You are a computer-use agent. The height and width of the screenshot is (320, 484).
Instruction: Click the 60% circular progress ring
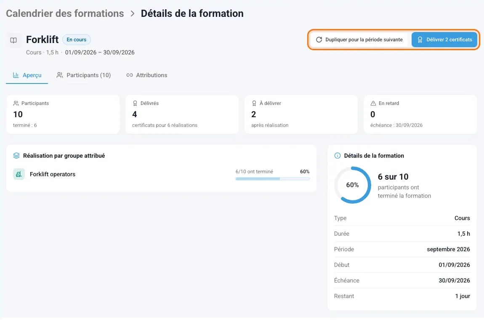(x=353, y=185)
